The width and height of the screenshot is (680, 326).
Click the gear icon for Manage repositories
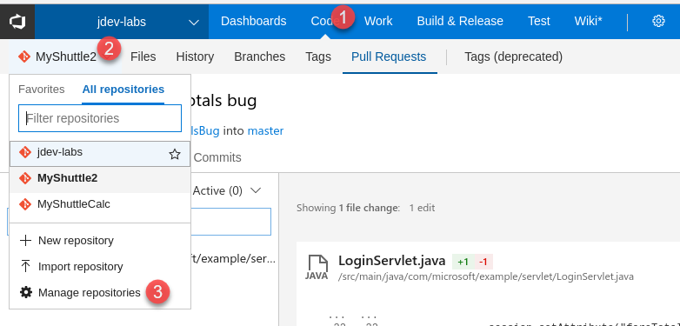coord(26,293)
